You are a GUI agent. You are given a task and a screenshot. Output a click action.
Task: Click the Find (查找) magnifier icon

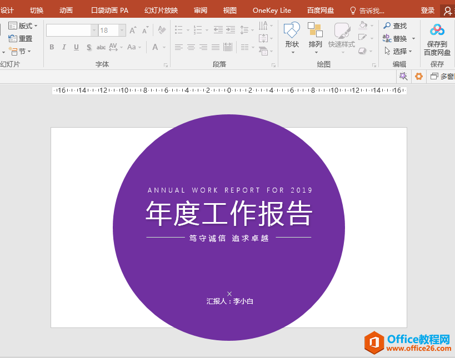tap(387, 26)
